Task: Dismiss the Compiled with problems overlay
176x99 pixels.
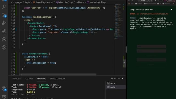Action: (x=172, y=10)
